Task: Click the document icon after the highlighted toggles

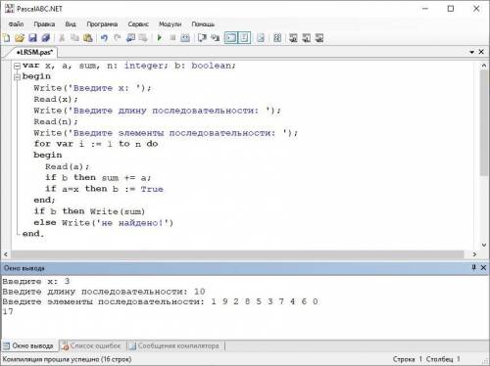Action: click(x=261, y=38)
